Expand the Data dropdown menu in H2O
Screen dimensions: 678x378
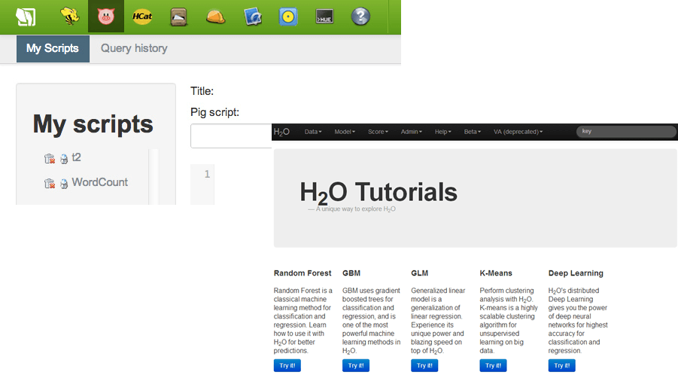click(x=313, y=132)
